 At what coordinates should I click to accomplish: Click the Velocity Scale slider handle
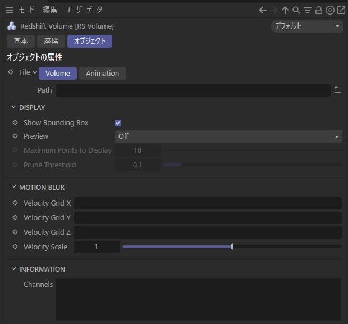coord(232,247)
